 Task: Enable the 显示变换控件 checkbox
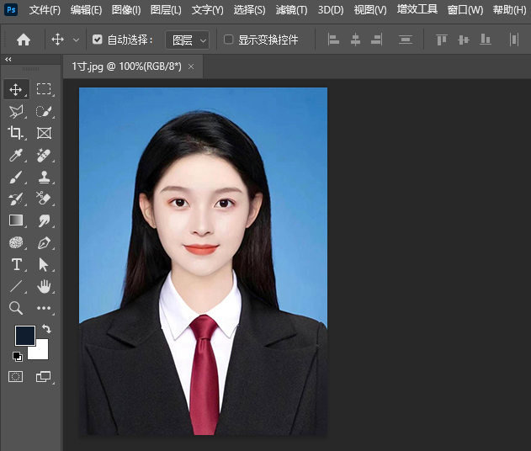coord(229,40)
